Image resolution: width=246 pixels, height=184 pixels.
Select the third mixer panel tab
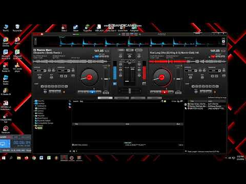pyautogui.click(x=139, y=50)
